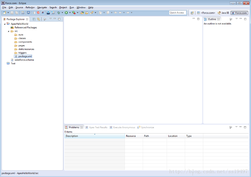
Task: Switch to the Apex Test Results tab
Action: [96, 127]
